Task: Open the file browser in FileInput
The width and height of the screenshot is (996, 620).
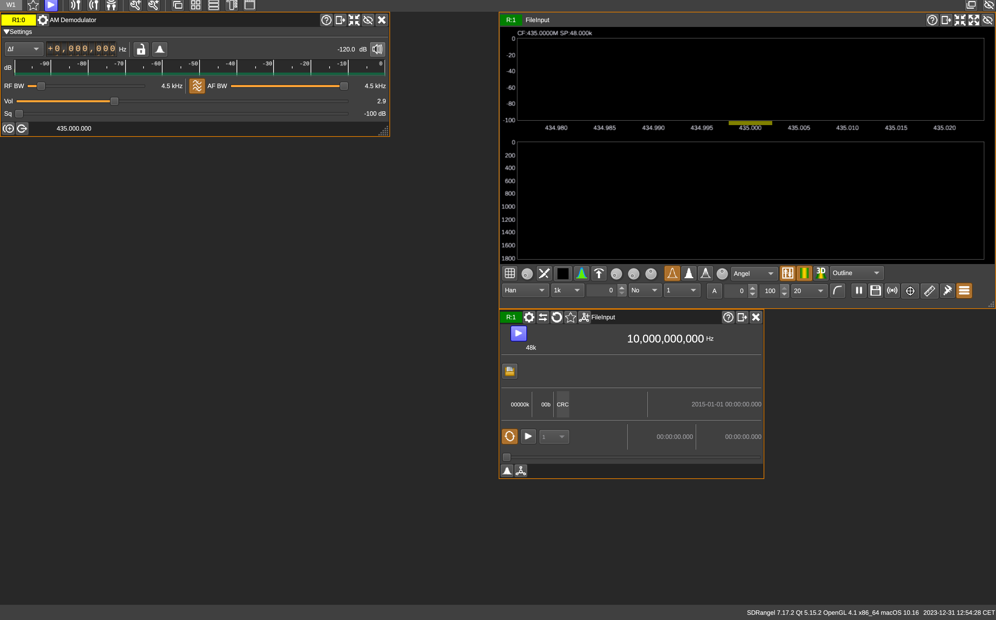Action: [x=509, y=371]
